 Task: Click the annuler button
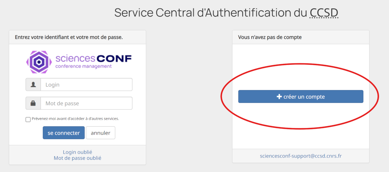(100, 133)
